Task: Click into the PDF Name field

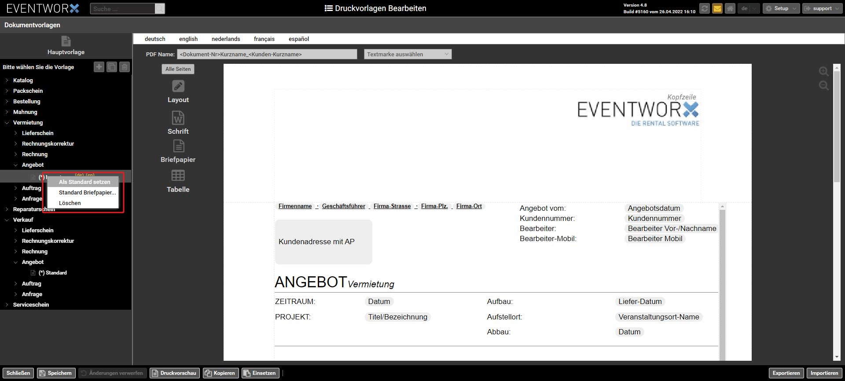Action: pyautogui.click(x=267, y=54)
